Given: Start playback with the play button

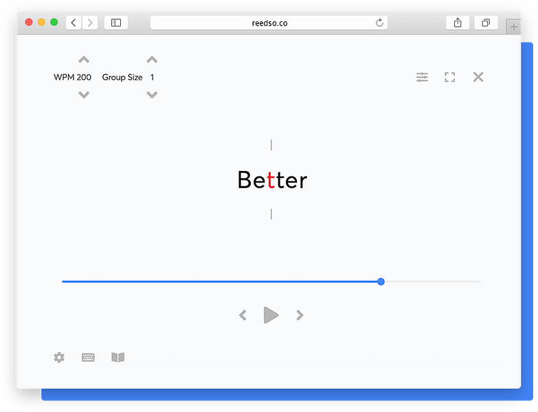Looking at the screenshot, I should point(271,315).
